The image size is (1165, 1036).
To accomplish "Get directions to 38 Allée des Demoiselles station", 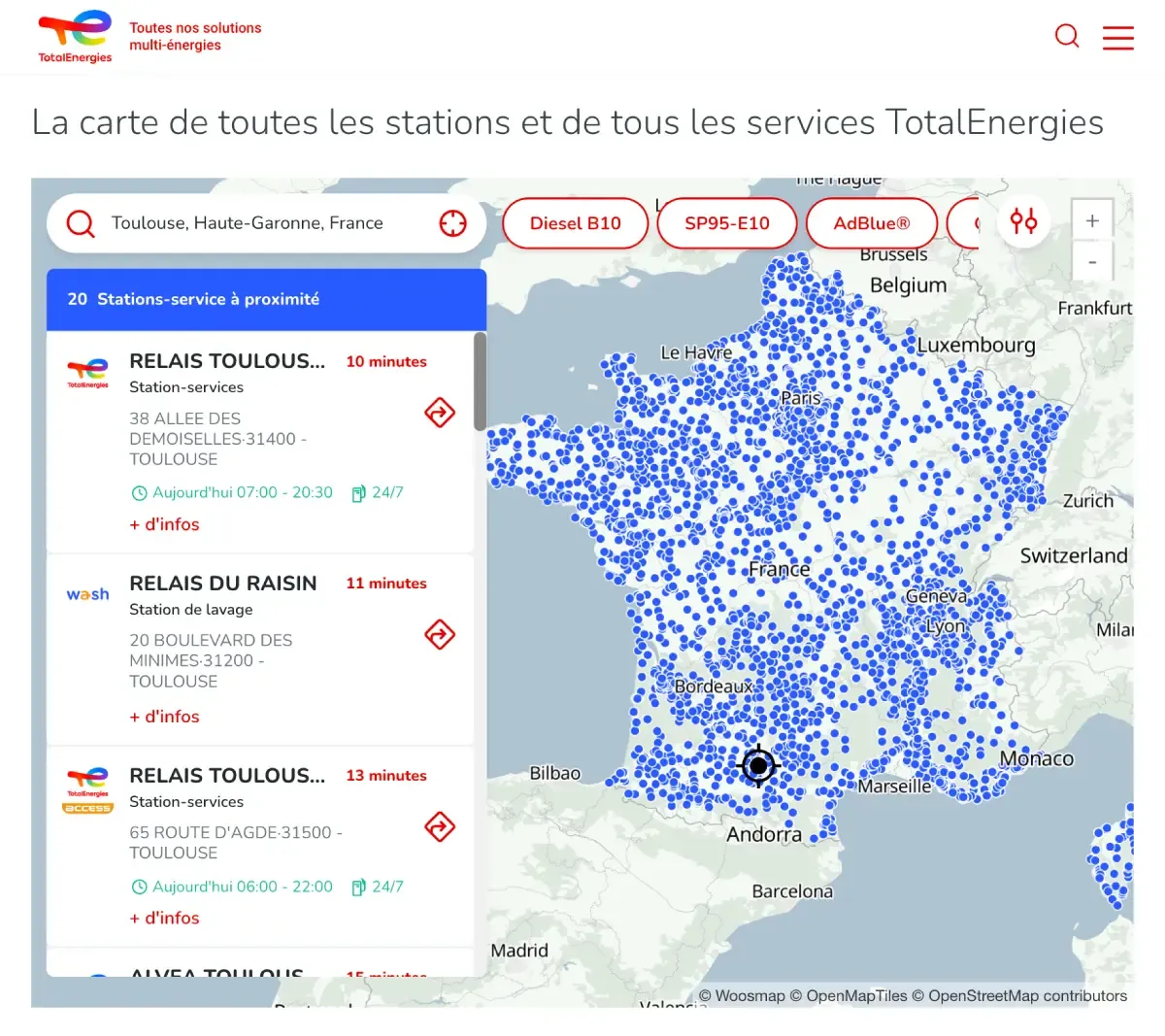I will (440, 413).
